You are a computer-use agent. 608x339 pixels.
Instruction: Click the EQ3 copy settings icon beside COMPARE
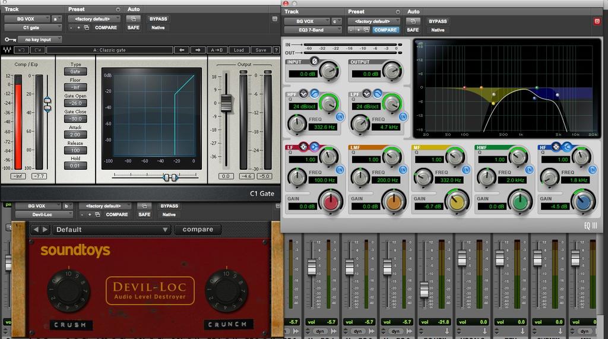coord(366,30)
